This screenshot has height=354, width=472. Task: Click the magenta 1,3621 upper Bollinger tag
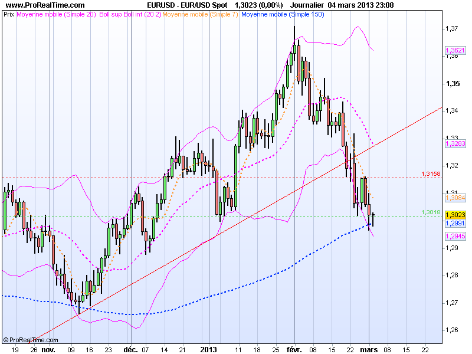(x=455, y=50)
